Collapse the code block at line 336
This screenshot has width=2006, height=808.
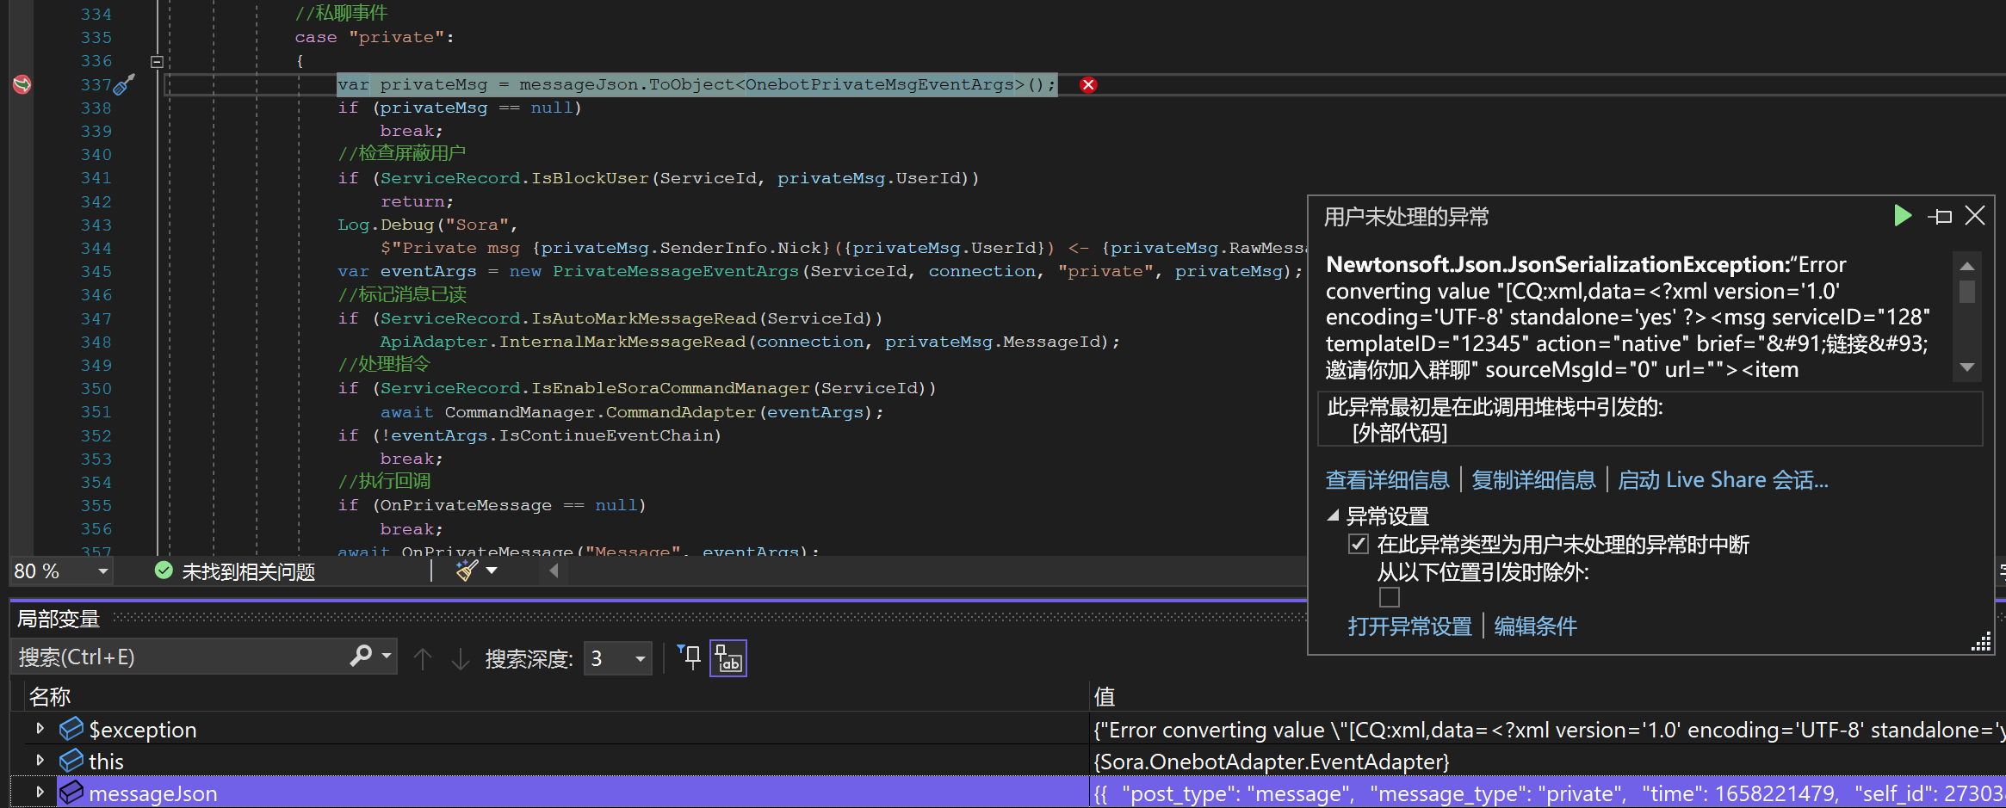click(157, 62)
